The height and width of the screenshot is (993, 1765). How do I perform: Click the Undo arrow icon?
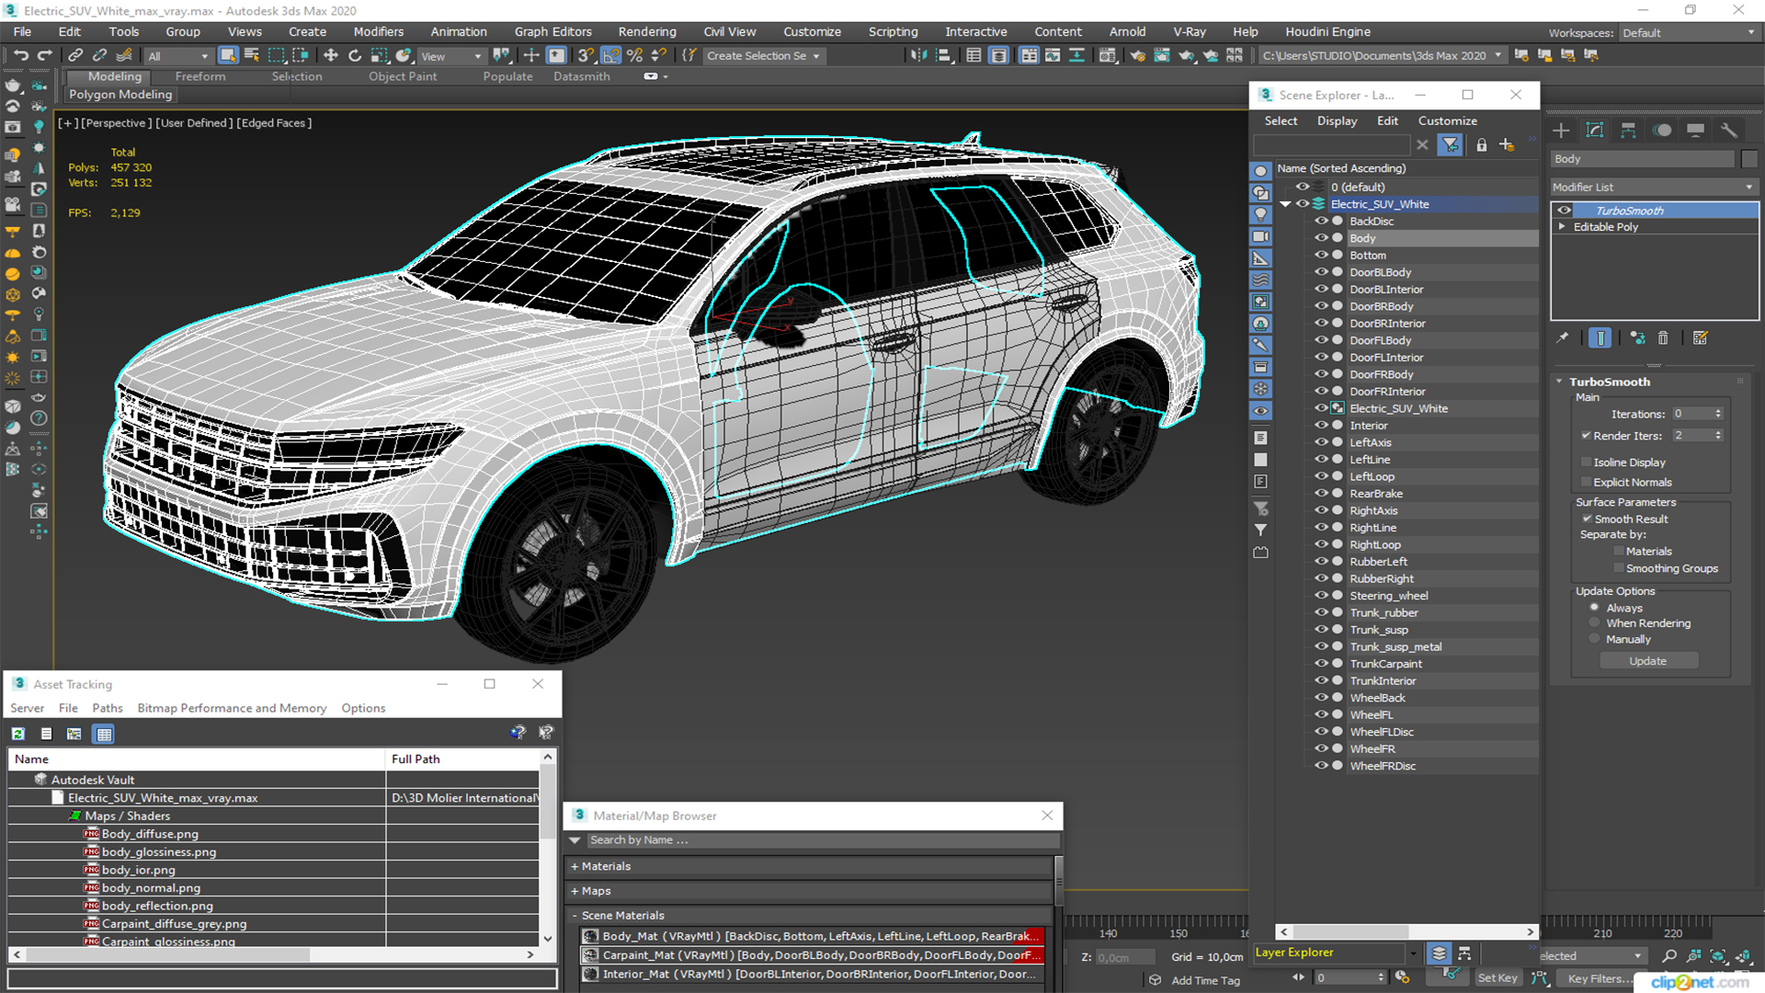tap(20, 55)
